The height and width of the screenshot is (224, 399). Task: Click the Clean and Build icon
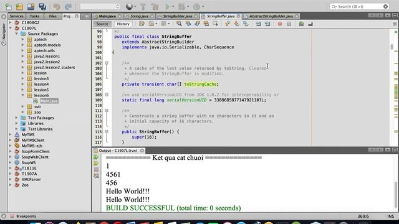(155, 6)
